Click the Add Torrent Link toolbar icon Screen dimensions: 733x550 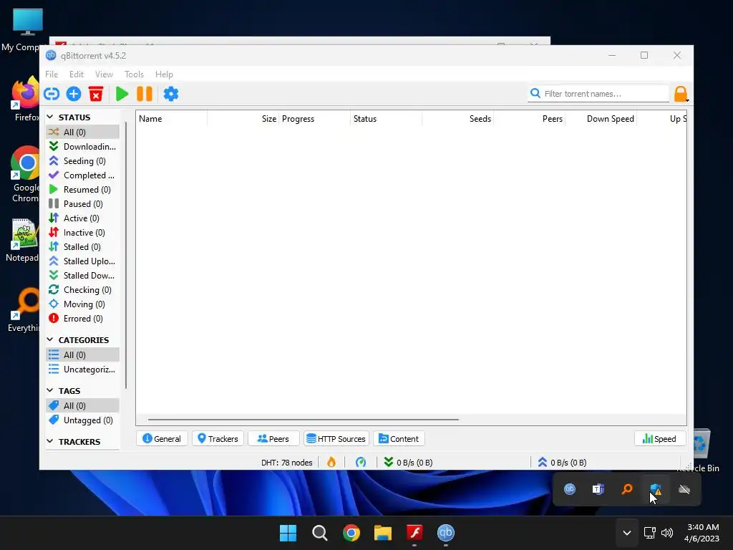click(x=52, y=94)
